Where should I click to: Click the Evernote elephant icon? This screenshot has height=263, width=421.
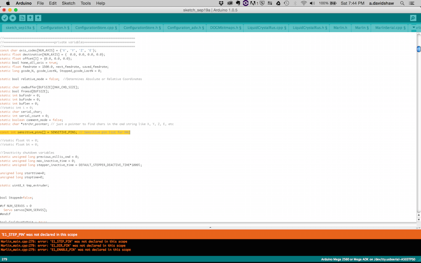click(x=238, y=3)
